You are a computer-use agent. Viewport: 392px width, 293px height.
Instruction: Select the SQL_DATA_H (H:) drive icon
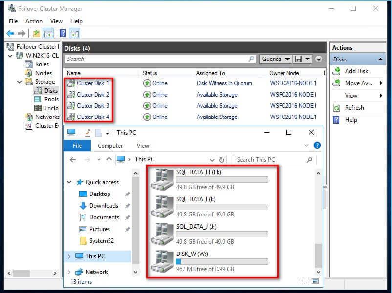click(x=162, y=179)
